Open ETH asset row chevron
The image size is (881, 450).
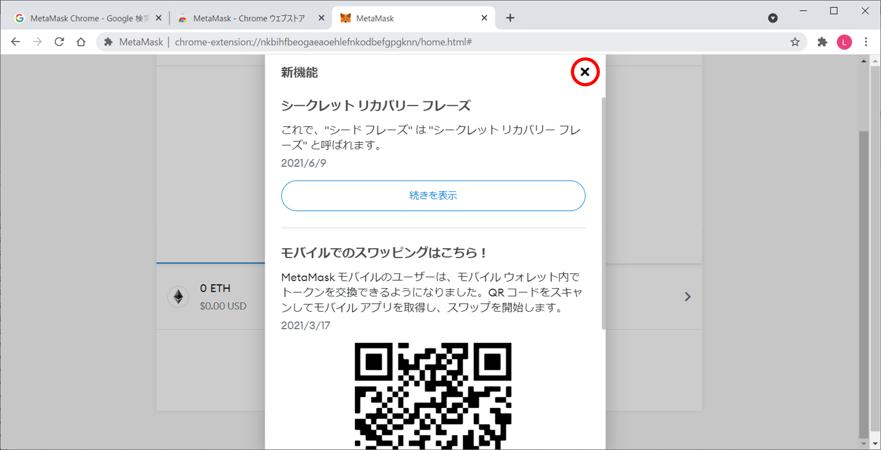[687, 297]
